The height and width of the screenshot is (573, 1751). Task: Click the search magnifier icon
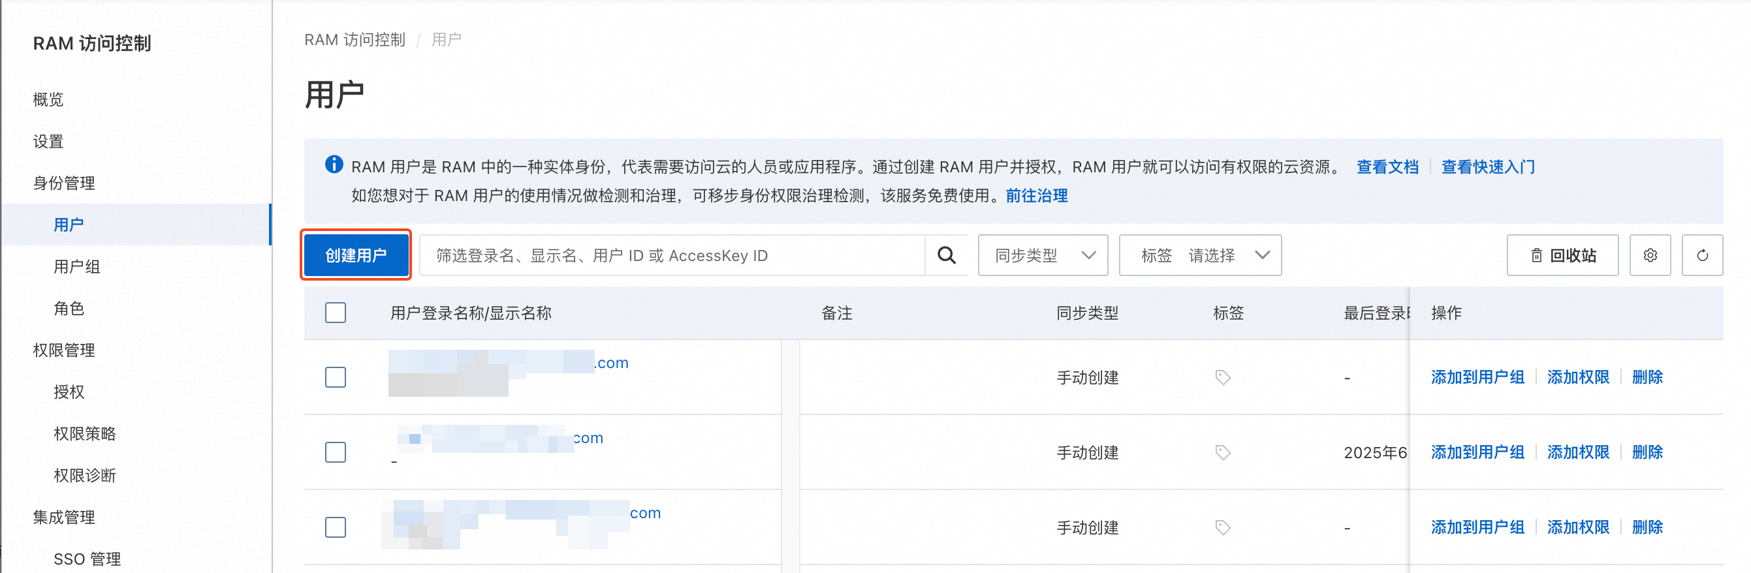click(946, 255)
